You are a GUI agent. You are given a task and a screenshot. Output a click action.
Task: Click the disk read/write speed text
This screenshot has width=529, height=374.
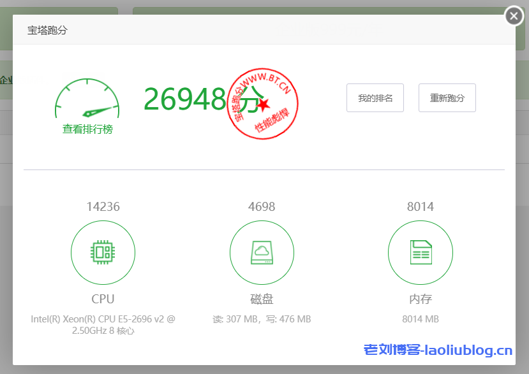click(x=262, y=319)
